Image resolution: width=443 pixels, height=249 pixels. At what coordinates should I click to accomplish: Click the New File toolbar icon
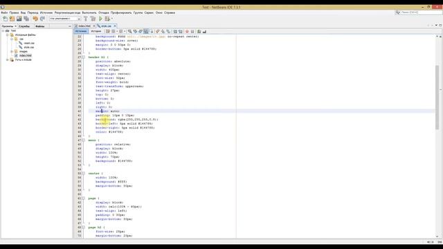pyautogui.click(x=5, y=19)
